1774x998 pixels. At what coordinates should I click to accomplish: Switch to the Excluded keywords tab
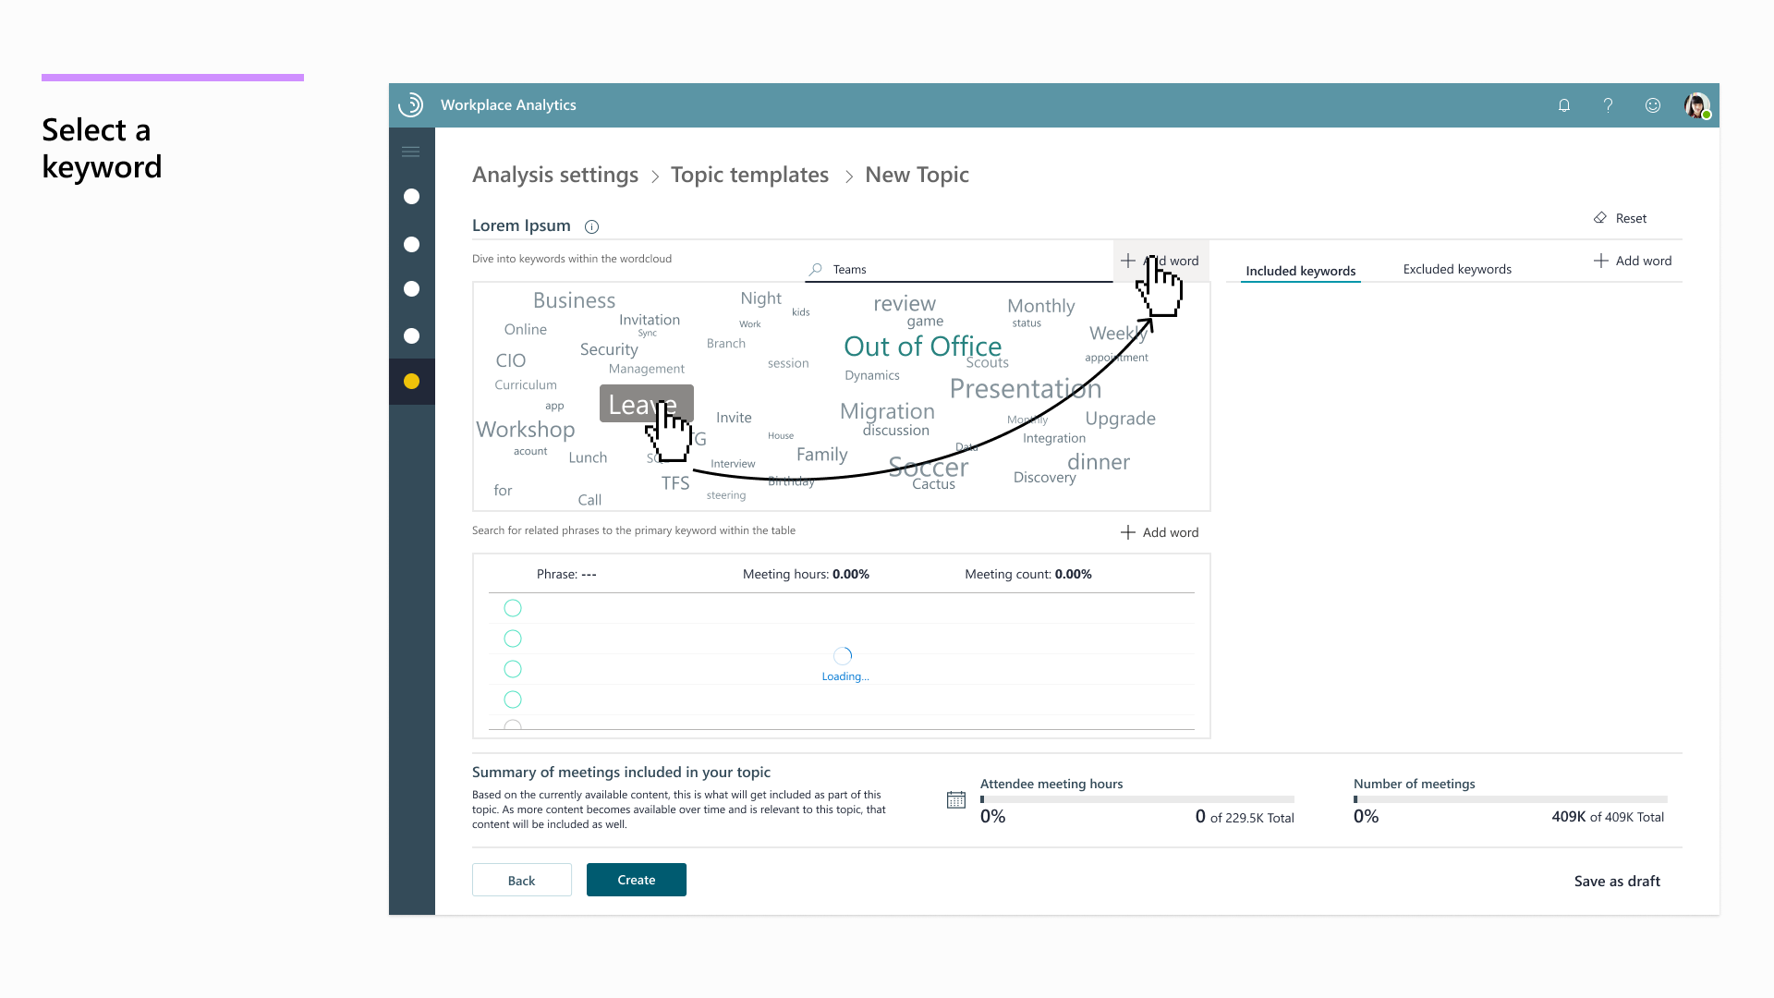click(x=1457, y=269)
